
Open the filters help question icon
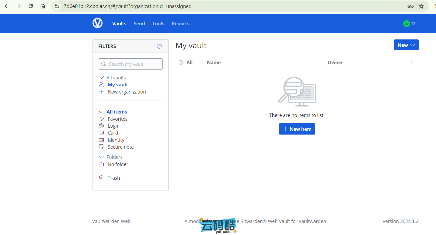(159, 46)
